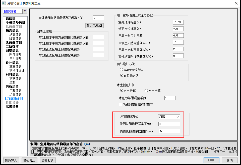
Task: Open the bold 地震信息 category
Action: [12, 30]
